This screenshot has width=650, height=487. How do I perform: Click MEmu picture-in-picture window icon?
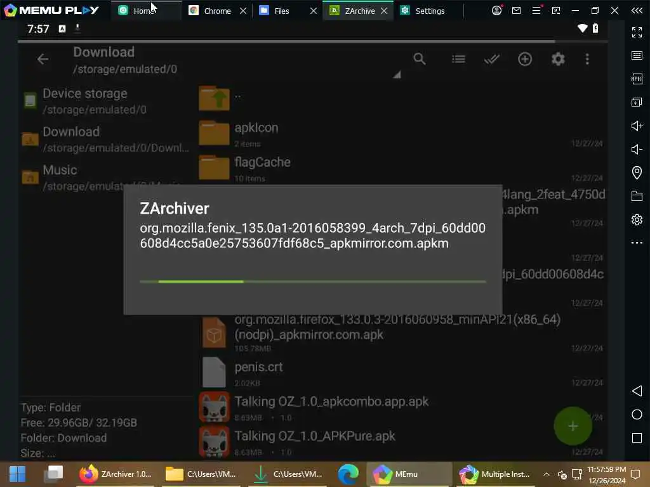(x=556, y=10)
